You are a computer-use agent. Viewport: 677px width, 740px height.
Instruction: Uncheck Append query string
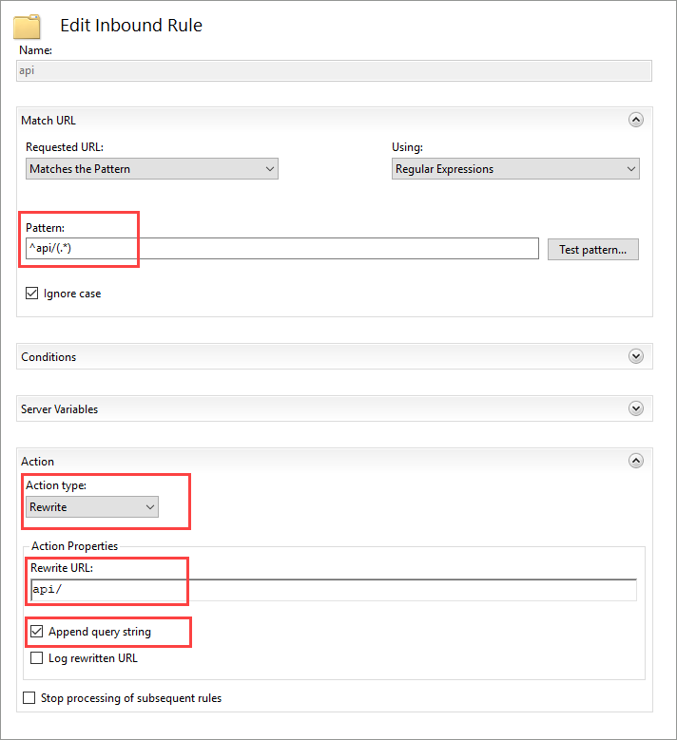pos(36,631)
